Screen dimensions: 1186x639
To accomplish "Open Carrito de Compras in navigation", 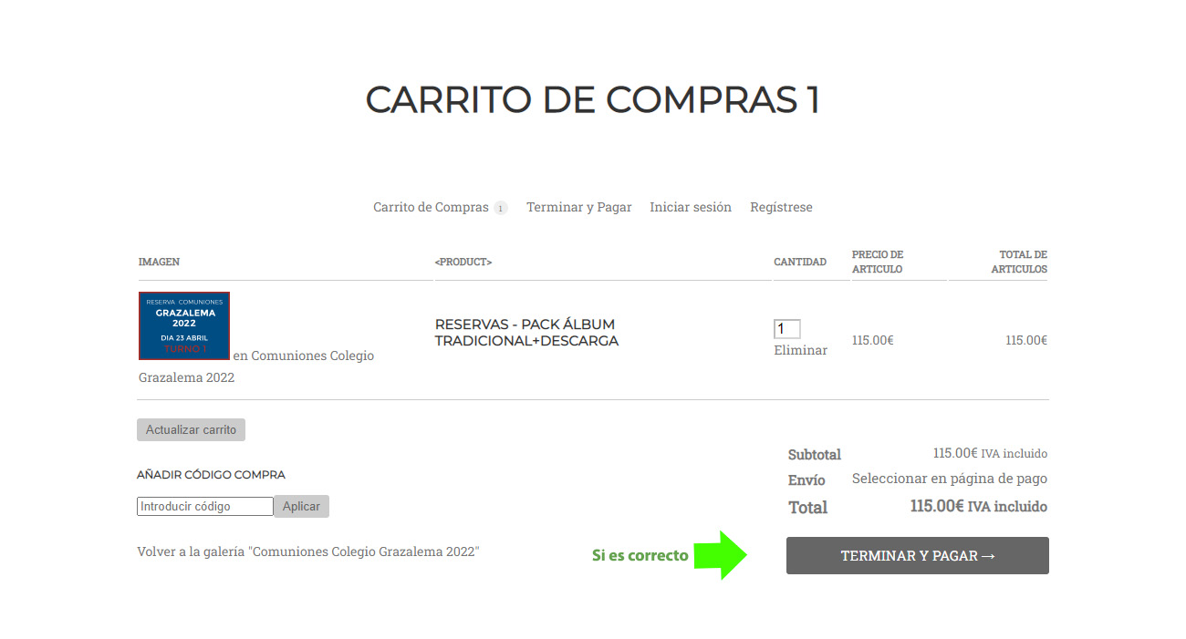I will (x=431, y=207).
